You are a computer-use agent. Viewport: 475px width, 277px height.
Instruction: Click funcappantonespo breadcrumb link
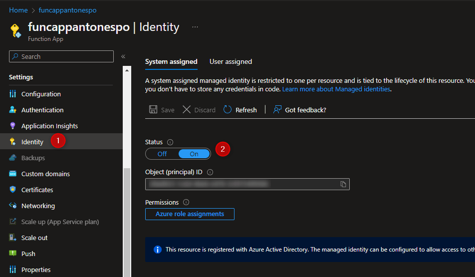point(67,10)
